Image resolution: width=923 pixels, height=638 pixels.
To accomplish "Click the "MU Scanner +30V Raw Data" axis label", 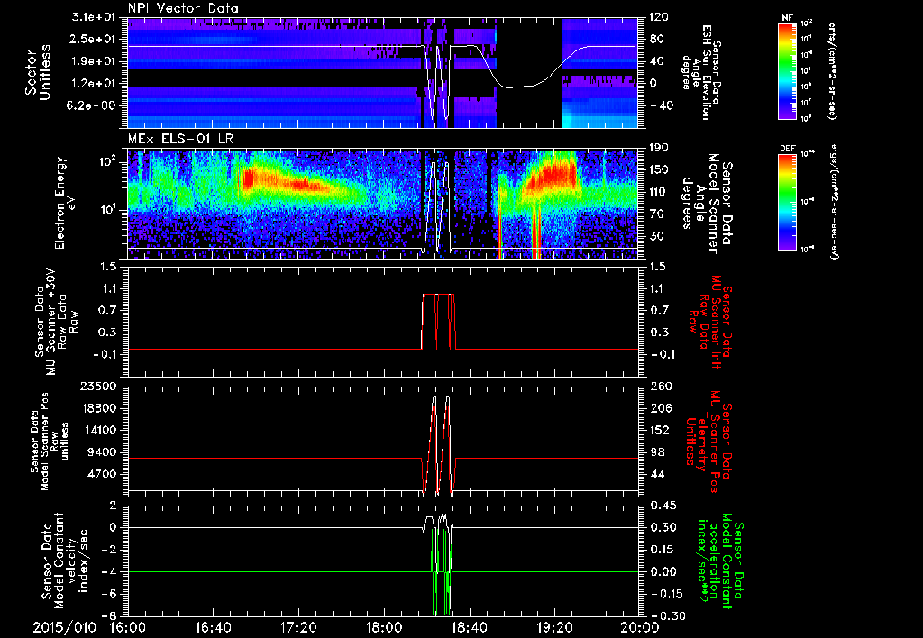I will [57, 322].
